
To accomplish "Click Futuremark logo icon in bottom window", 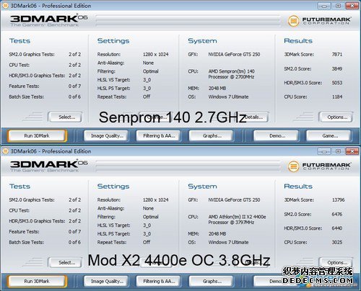I will point(294,166).
